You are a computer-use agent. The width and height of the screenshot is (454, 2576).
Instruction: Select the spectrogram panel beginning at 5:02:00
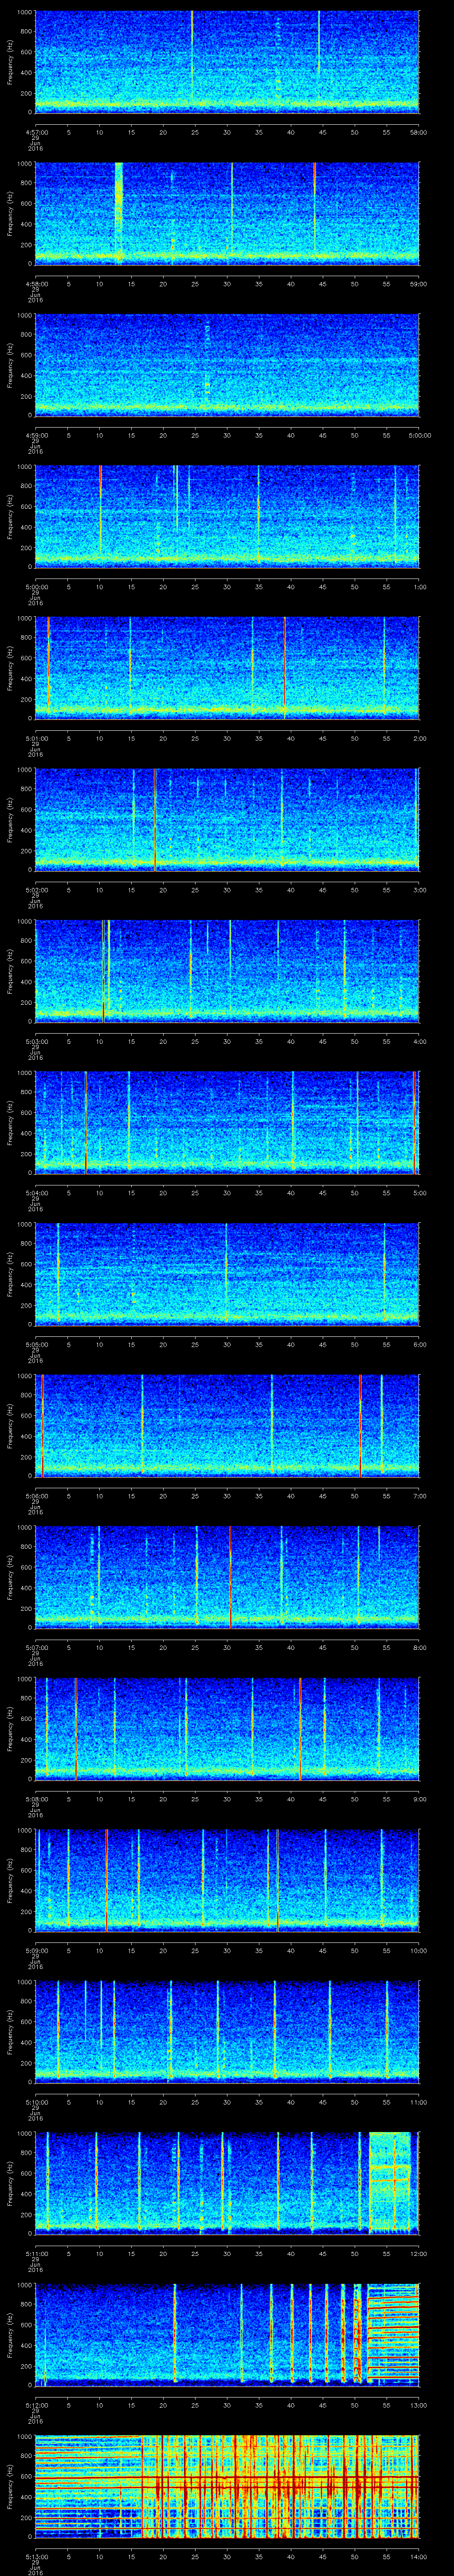tap(227, 819)
